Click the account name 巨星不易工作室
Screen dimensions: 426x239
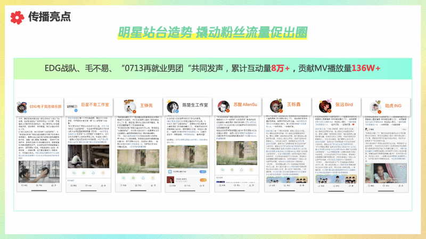pyautogui.click(x=95, y=104)
